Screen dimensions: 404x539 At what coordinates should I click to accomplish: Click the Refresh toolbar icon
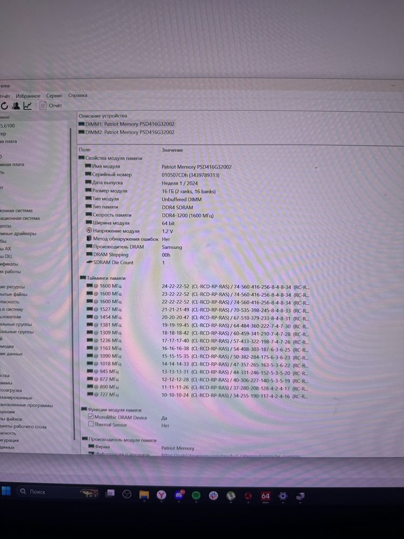(x=4, y=106)
